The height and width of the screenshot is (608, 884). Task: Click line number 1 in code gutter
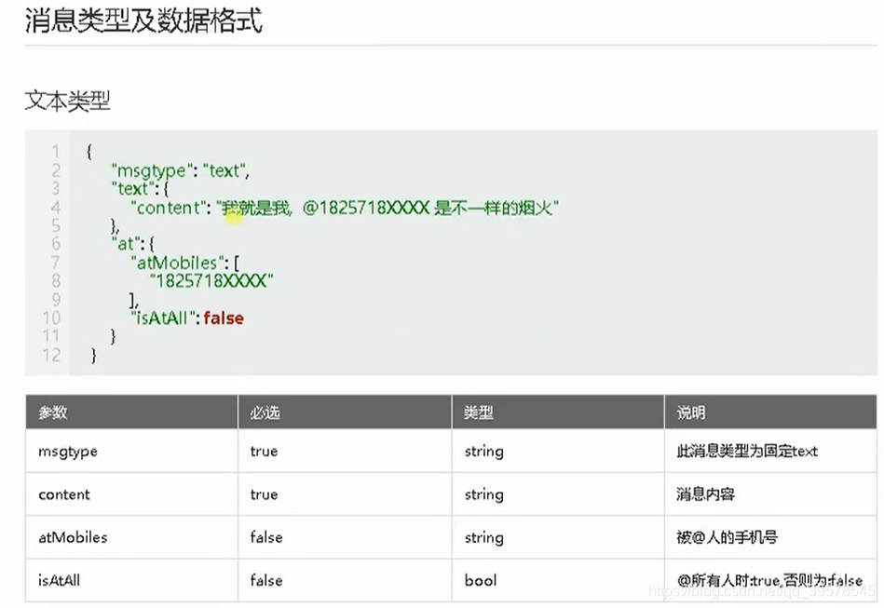coord(55,151)
